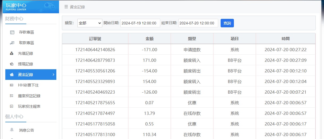The height and width of the screenshot is (139, 324).
Task: Click the 充值記錄 money bag icon
Action: pyautogui.click(x=12, y=54)
